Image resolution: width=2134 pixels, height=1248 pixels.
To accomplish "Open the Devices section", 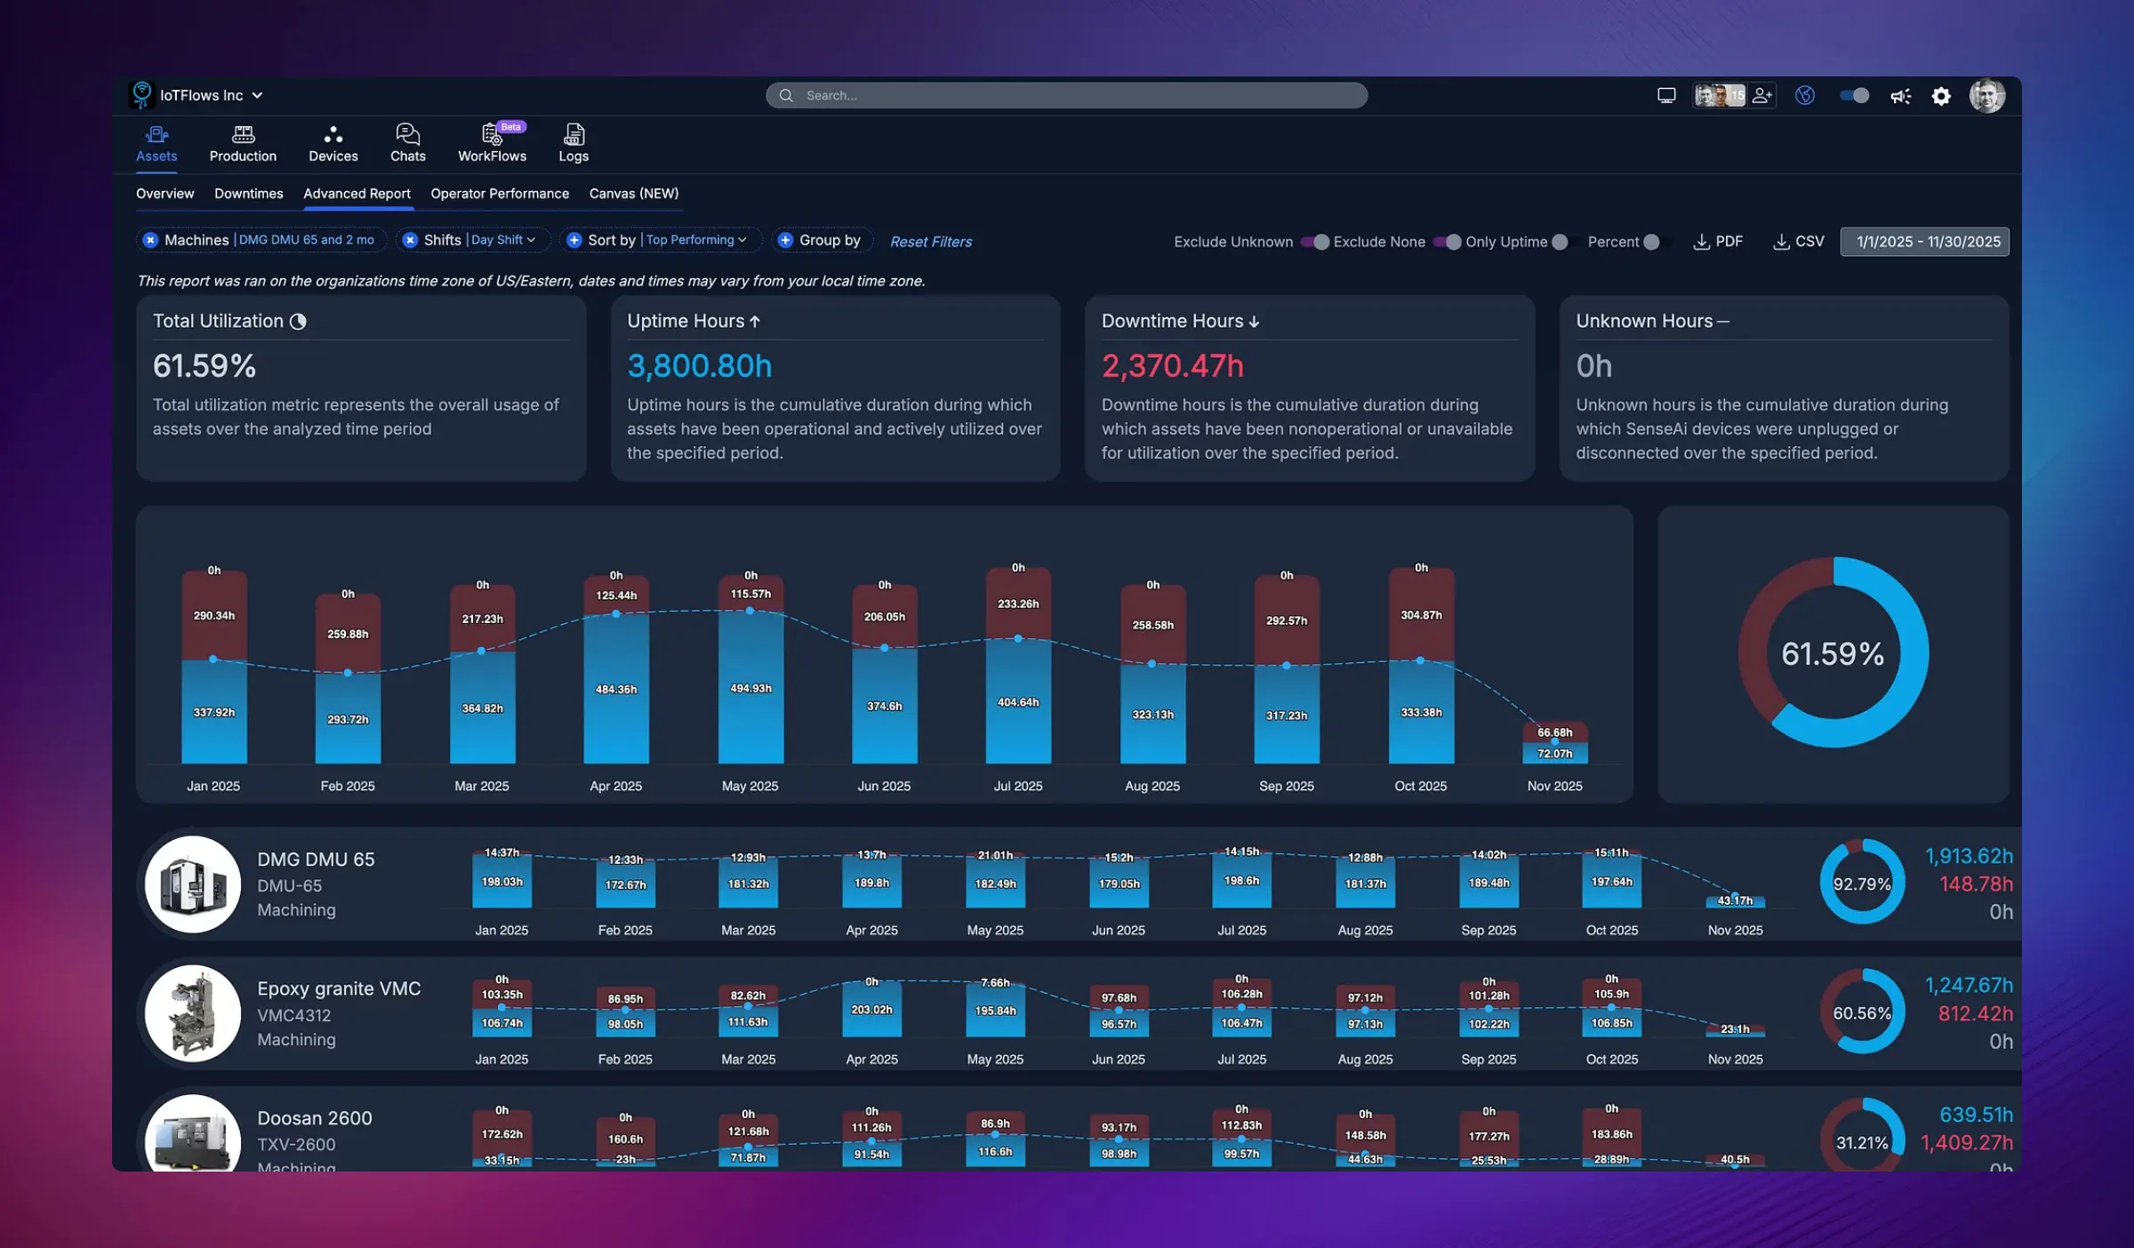I will point(333,142).
